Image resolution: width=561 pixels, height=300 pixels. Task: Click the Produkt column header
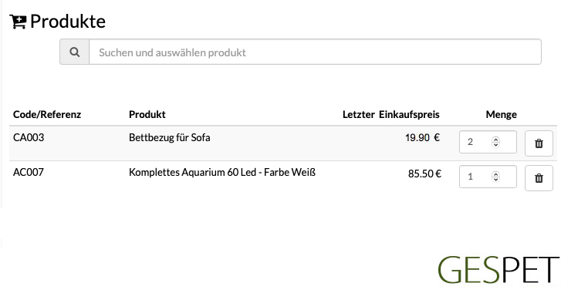coord(147,114)
